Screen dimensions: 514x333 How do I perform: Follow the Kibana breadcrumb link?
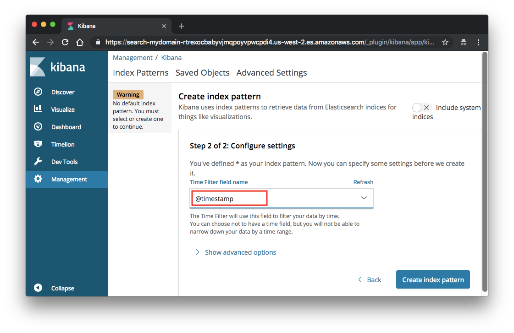[171, 58]
